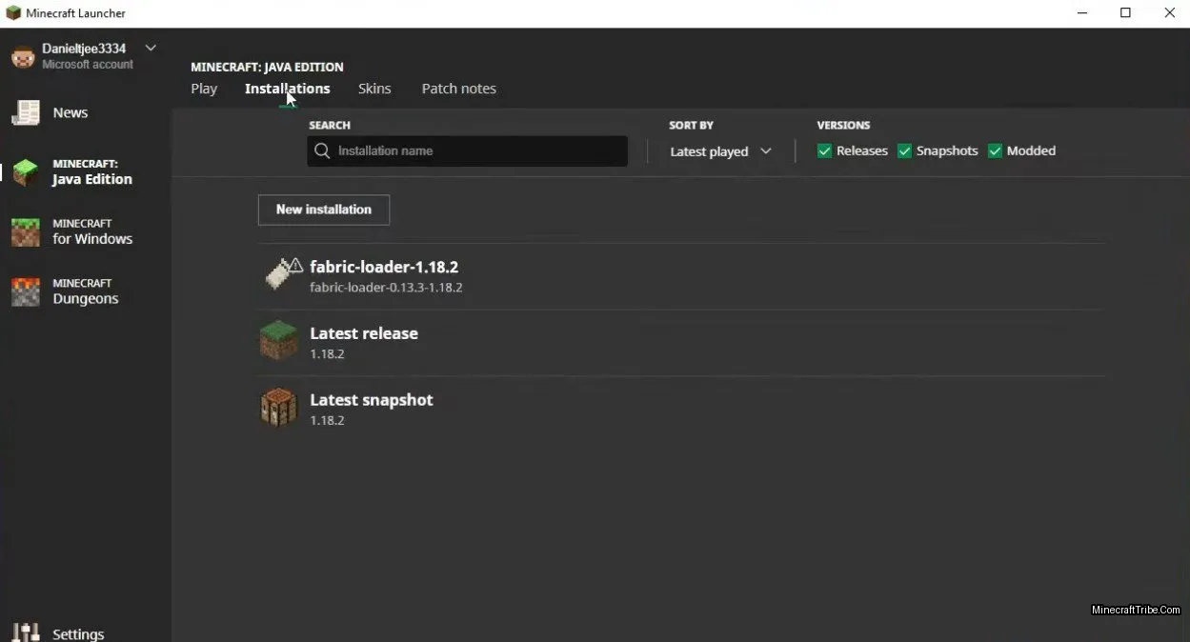Click the New installation button
Viewport: 1190px width, 642px height.
tap(324, 210)
